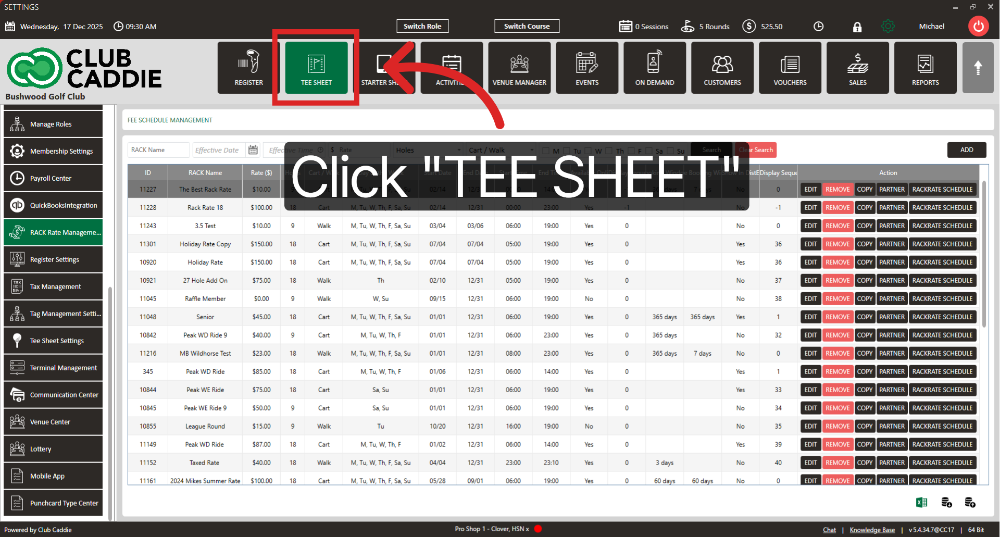
Task: Export the fee schedule to Excel
Action: [921, 502]
